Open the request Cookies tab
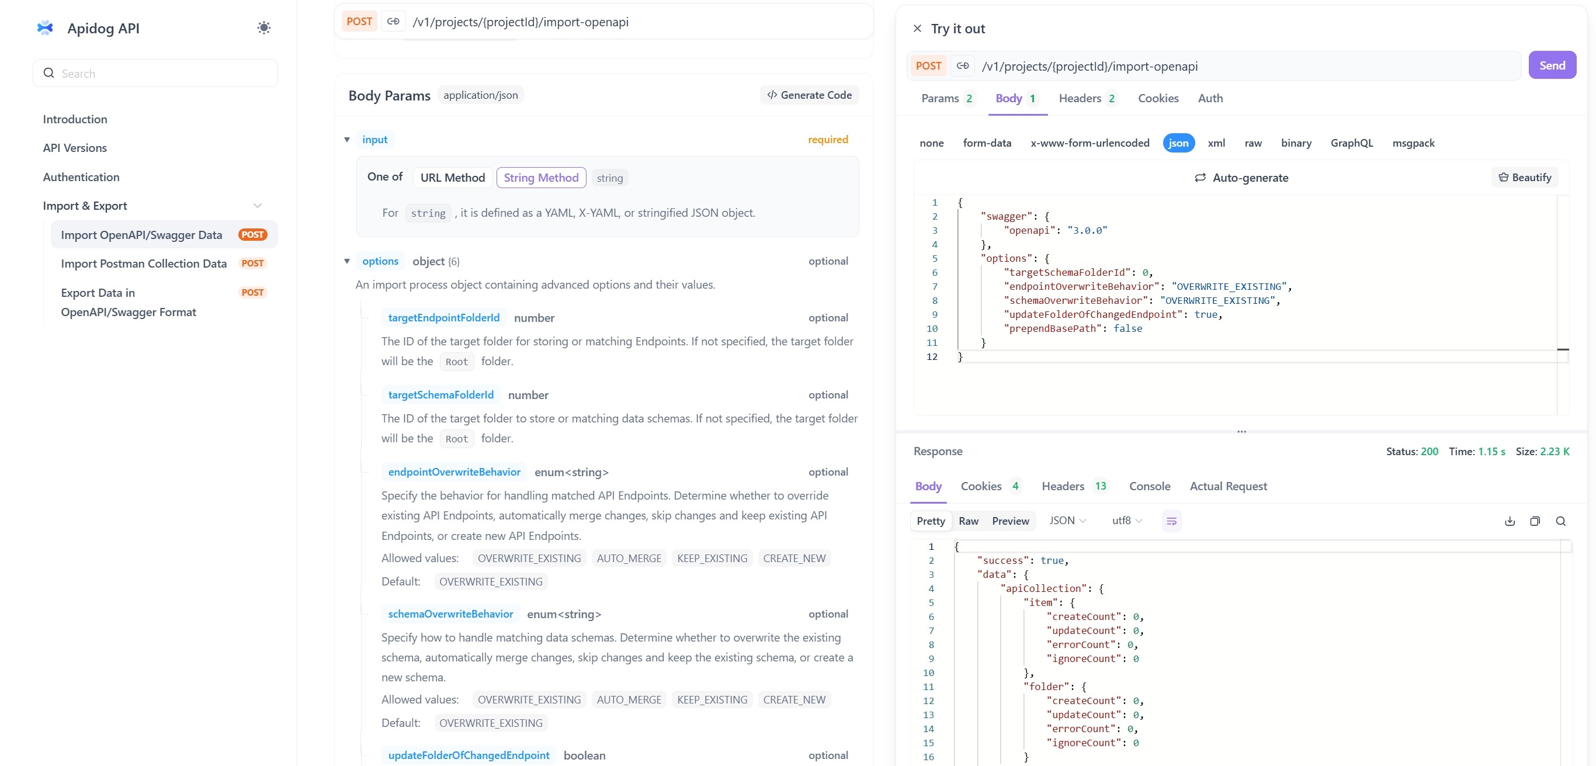This screenshot has height=766, width=1596. point(1158,99)
